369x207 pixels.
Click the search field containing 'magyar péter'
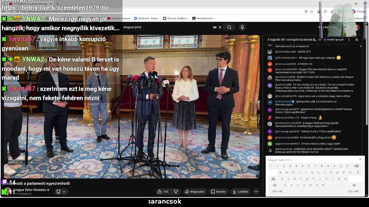[x=167, y=27]
